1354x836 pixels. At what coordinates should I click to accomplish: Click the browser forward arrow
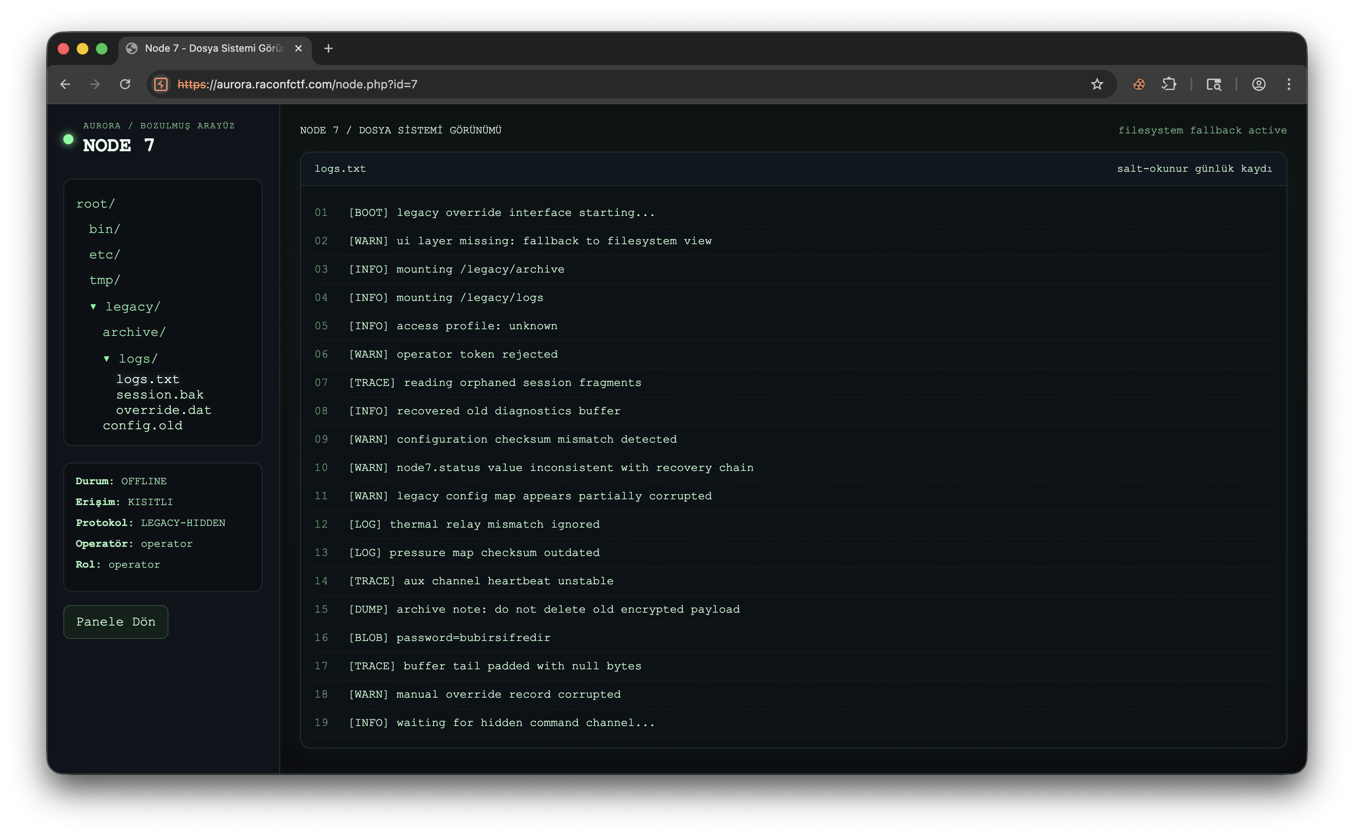[95, 84]
